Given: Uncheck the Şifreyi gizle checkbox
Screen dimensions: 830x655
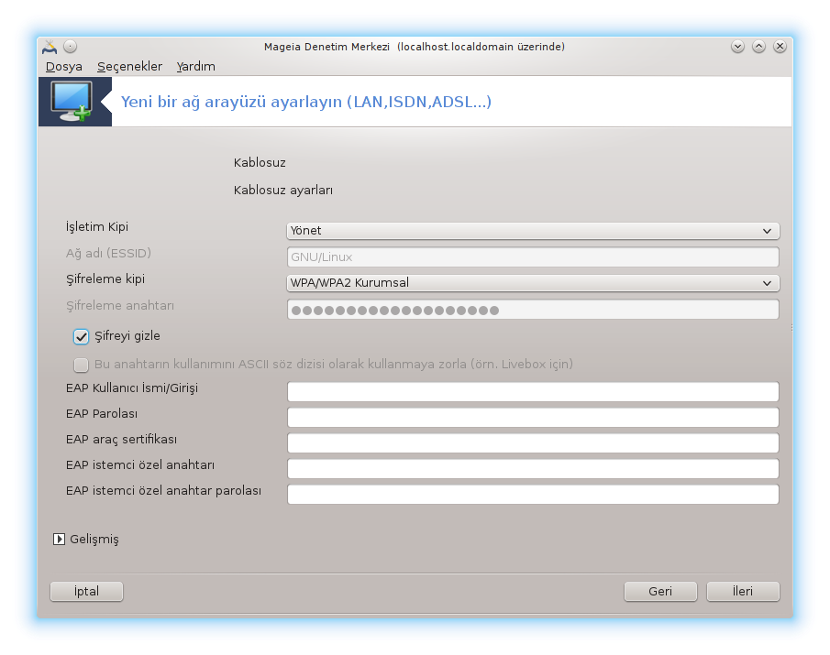Looking at the screenshot, I should pyautogui.click(x=81, y=337).
